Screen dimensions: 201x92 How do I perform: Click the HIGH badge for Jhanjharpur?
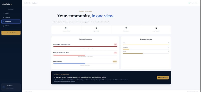(x=115, y=44)
